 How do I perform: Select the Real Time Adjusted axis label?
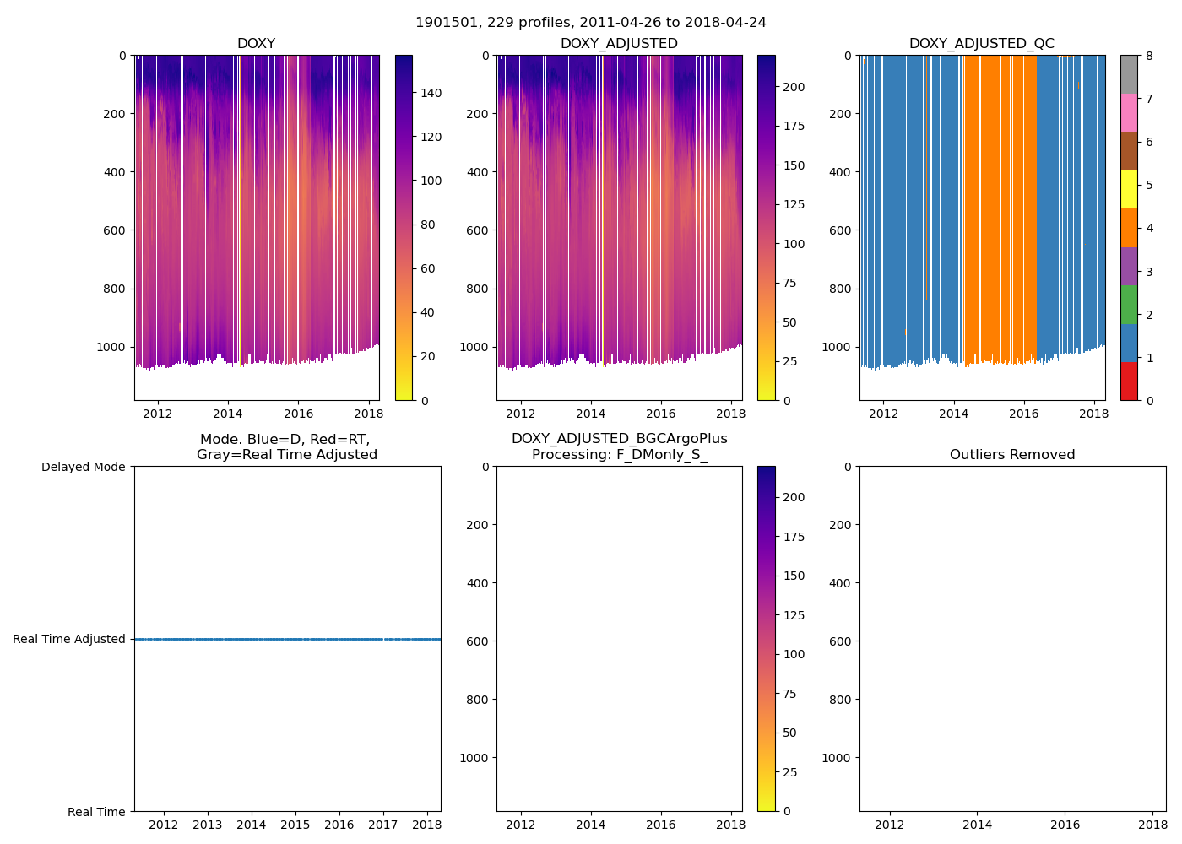pos(68,639)
